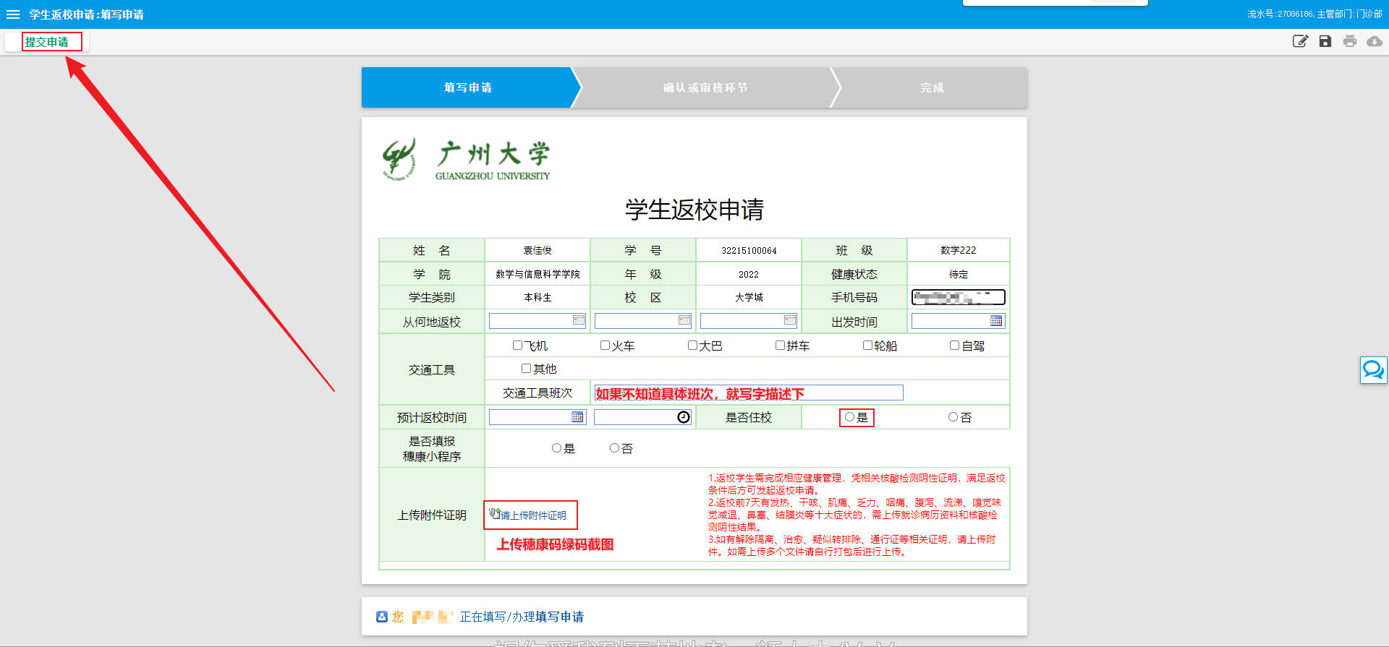Click the Guangzhou University logo

point(466,160)
